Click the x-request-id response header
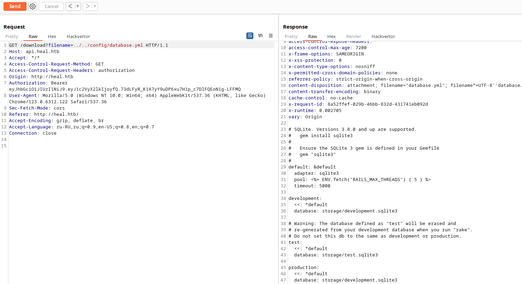This screenshot has width=522, height=284. (358, 104)
